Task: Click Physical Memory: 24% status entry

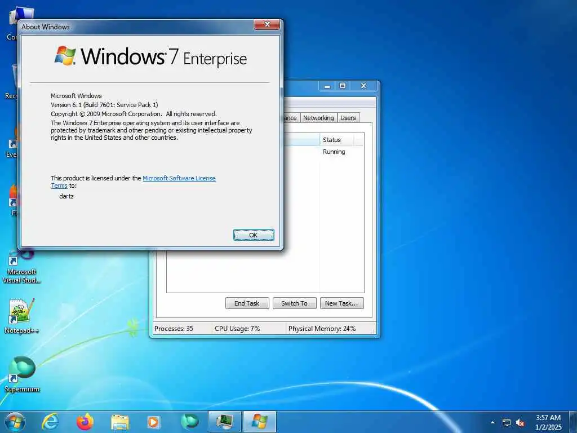Action: 322,329
